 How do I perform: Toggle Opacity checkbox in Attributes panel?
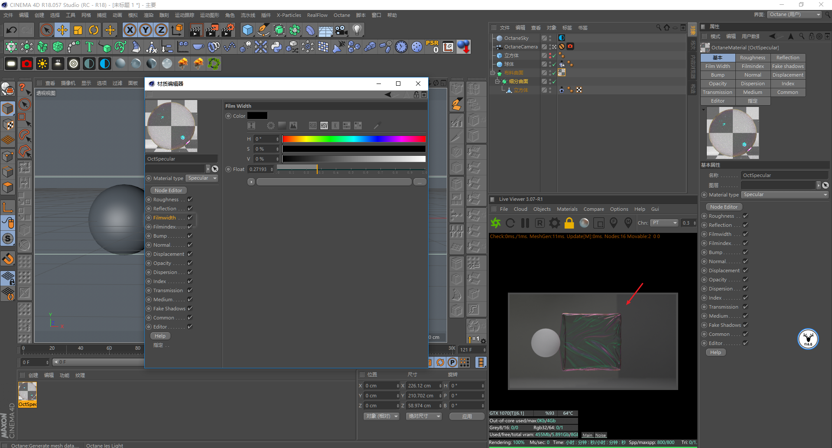click(x=745, y=280)
